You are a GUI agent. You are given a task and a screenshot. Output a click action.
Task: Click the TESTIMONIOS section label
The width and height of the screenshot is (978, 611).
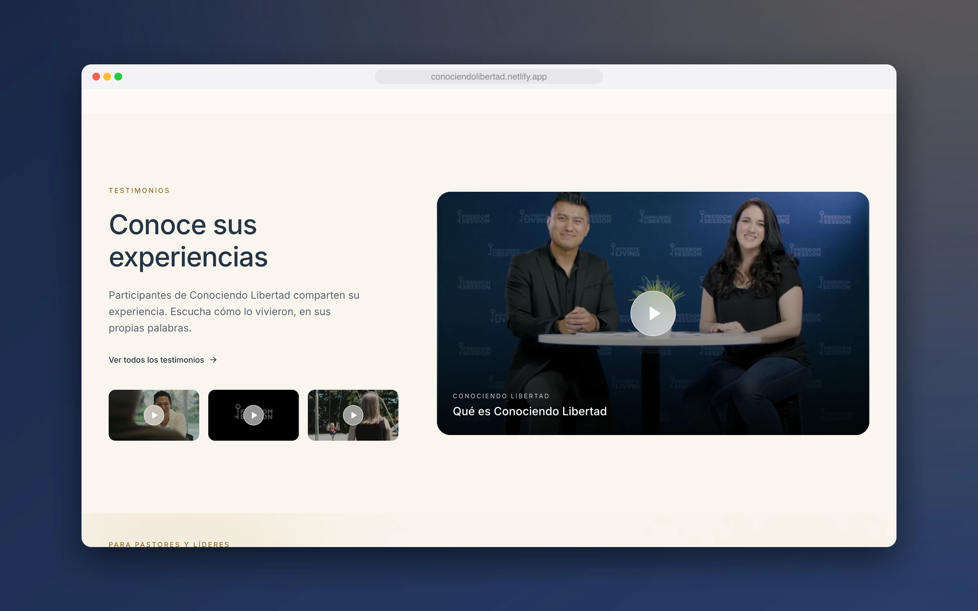[139, 190]
